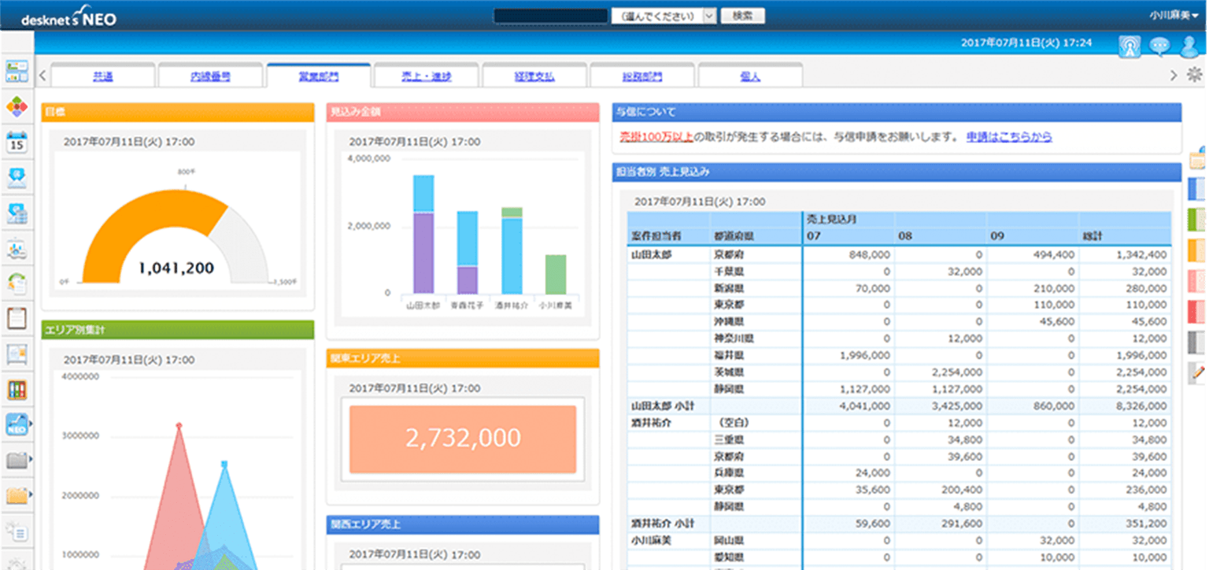Click the colorful four-diamond sidebar icon

pos(16,107)
